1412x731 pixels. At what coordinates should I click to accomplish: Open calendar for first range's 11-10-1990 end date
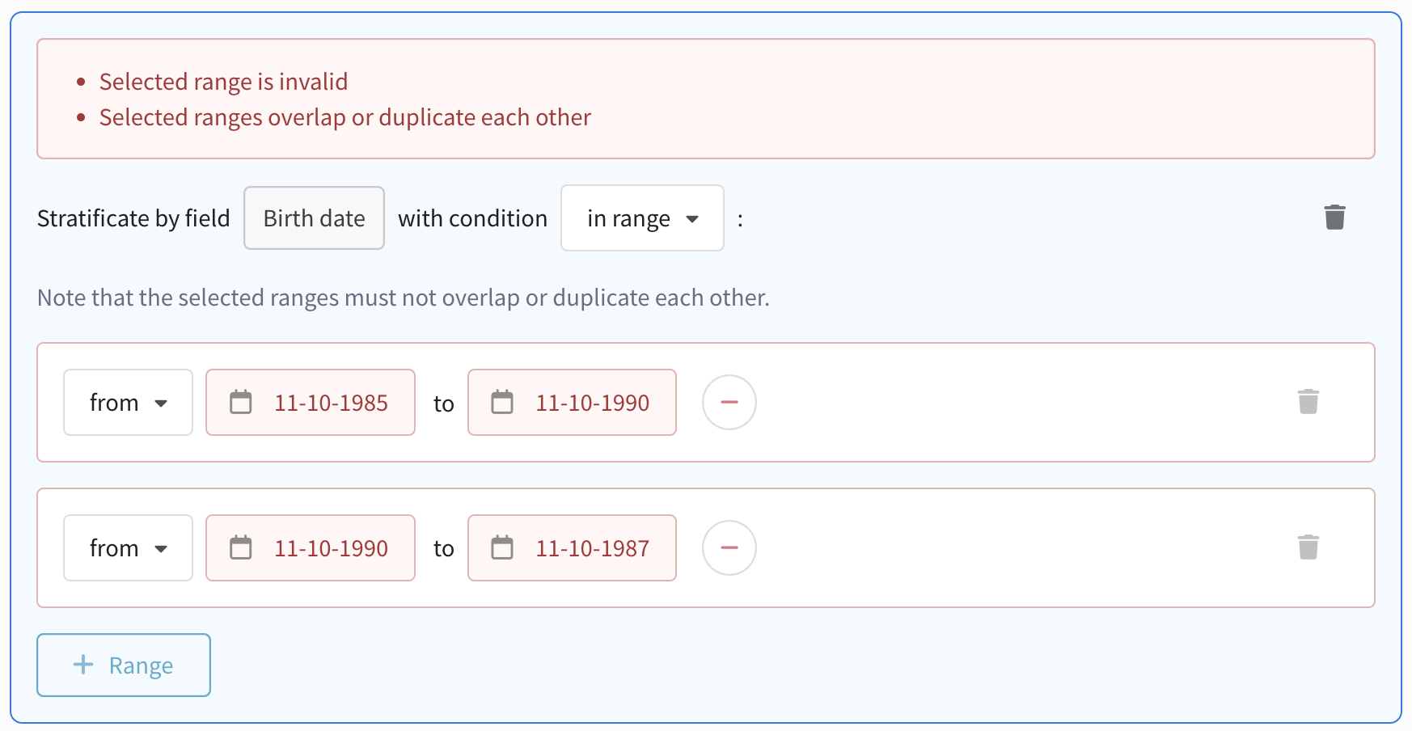(502, 402)
